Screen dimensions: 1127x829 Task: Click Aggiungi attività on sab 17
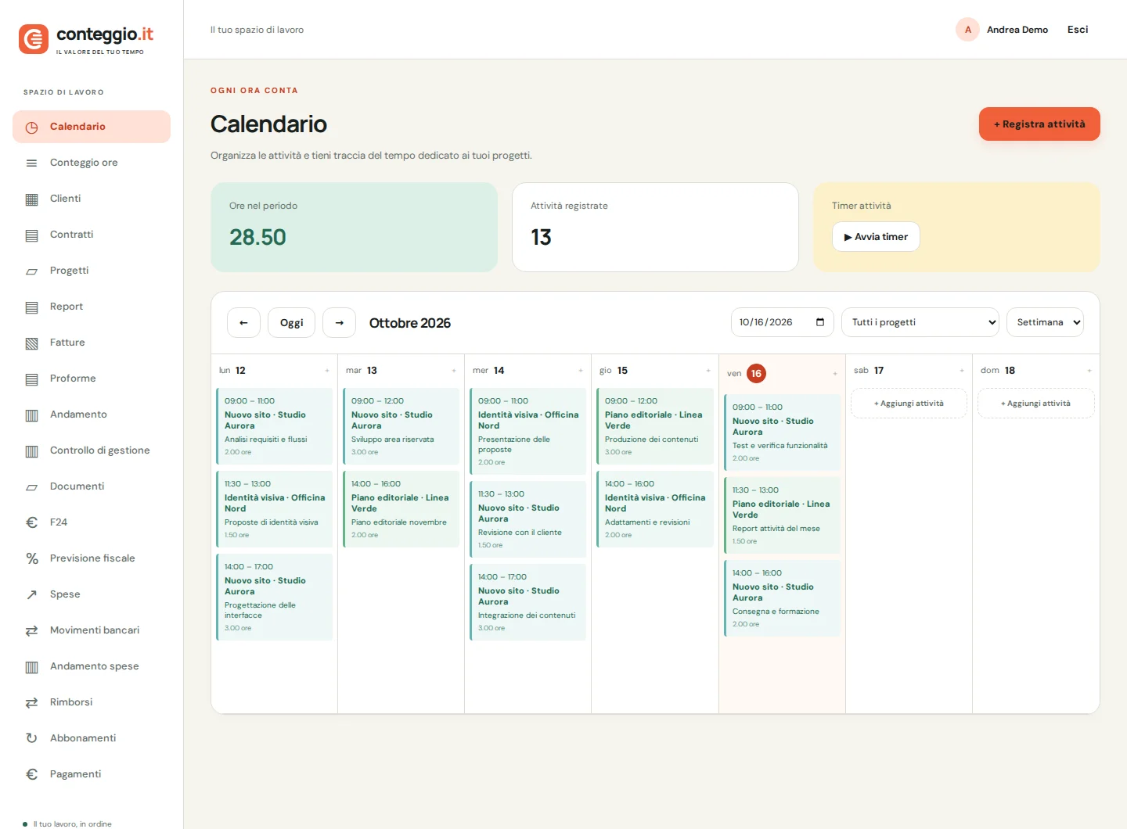(909, 404)
